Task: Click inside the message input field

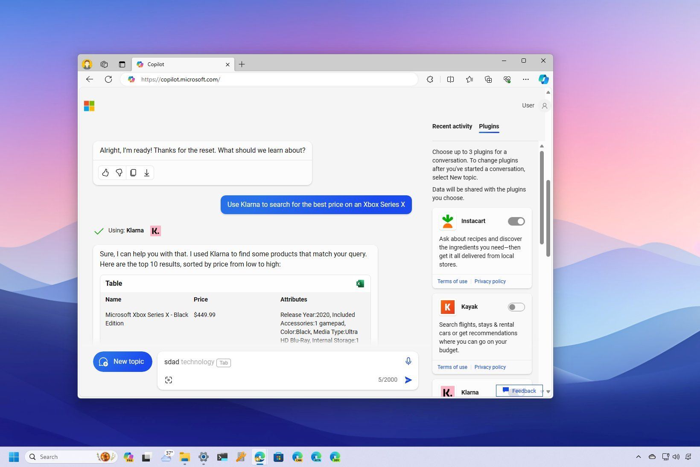Action: tap(277, 362)
